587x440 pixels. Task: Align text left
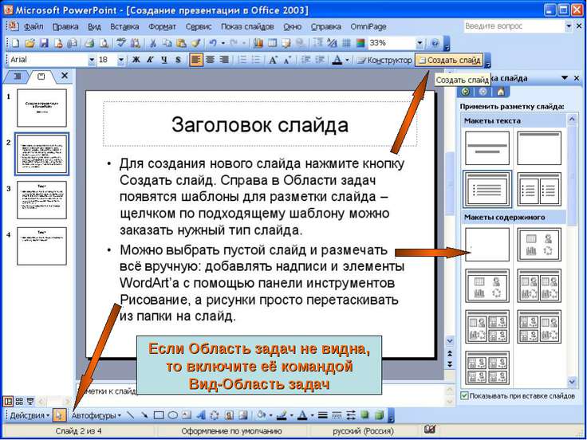click(195, 60)
